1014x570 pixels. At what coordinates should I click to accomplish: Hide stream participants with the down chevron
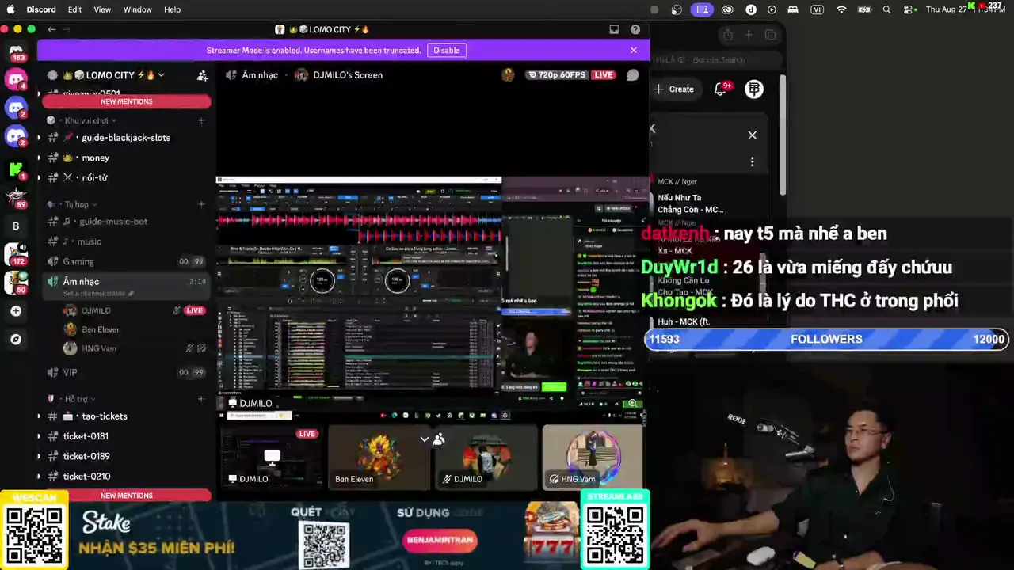(425, 439)
